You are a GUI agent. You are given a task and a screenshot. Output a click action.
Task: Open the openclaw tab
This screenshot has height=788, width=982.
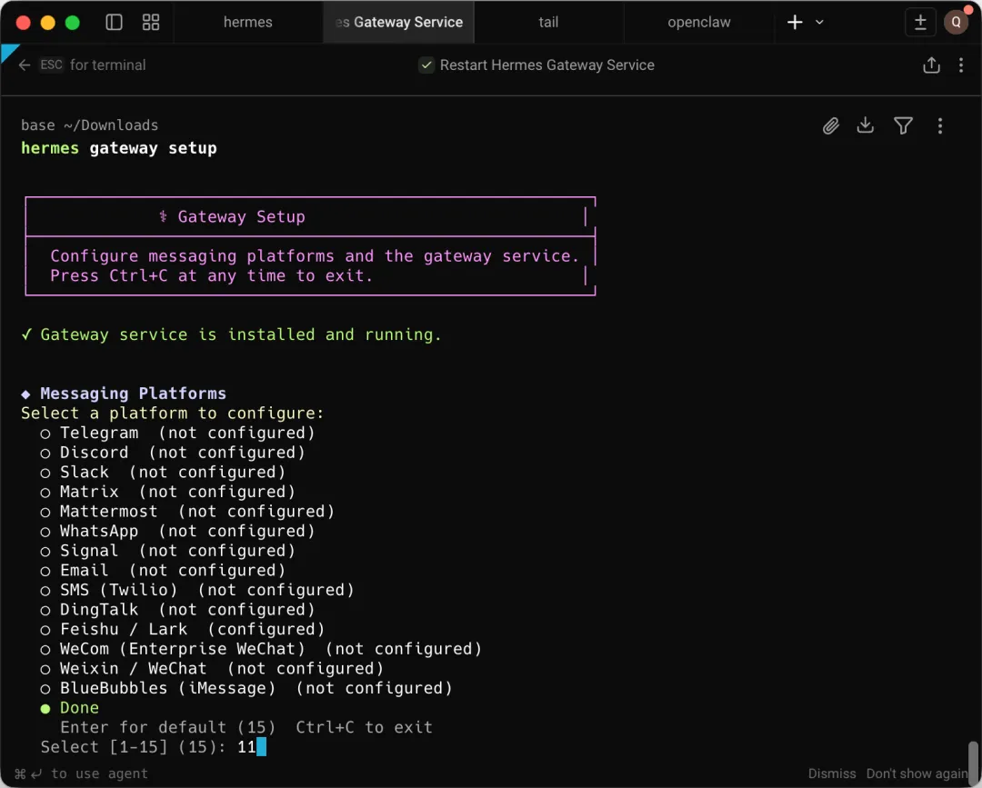pyautogui.click(x=699, y=23)
